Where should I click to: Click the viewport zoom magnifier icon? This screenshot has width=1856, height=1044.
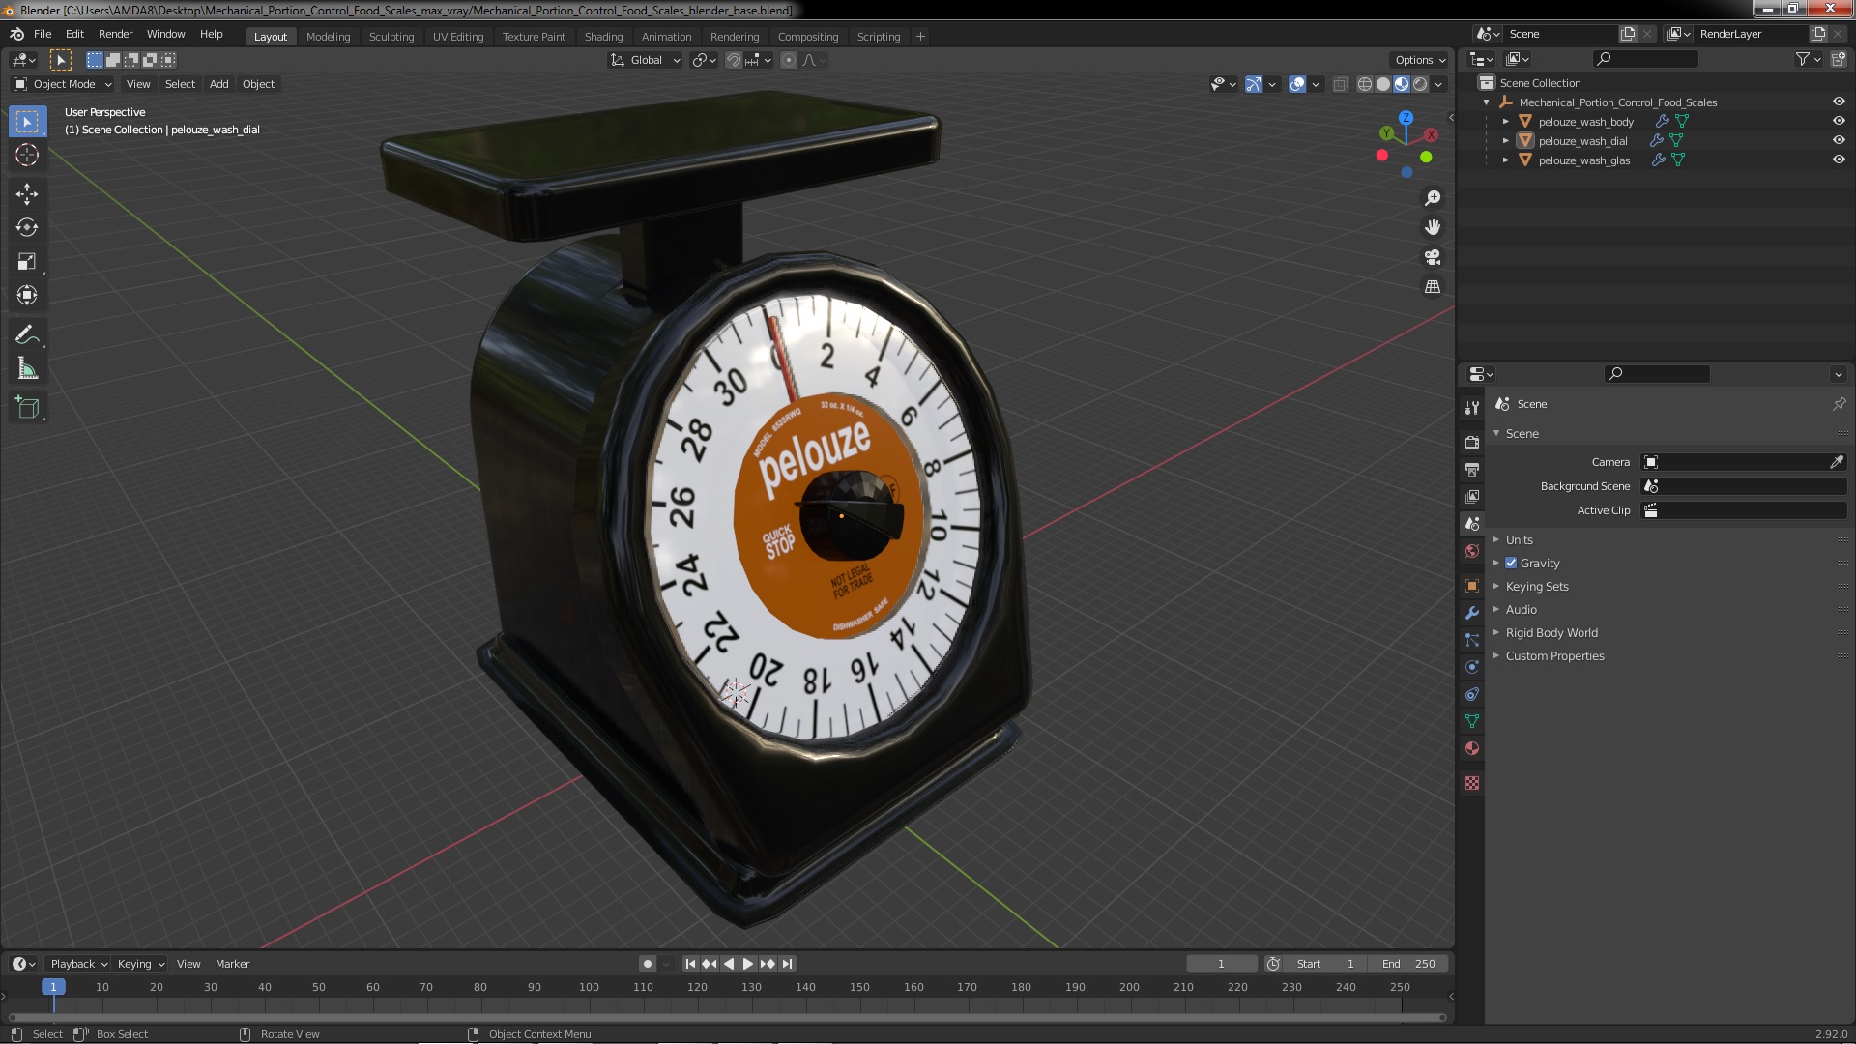tap(1433, 198)
